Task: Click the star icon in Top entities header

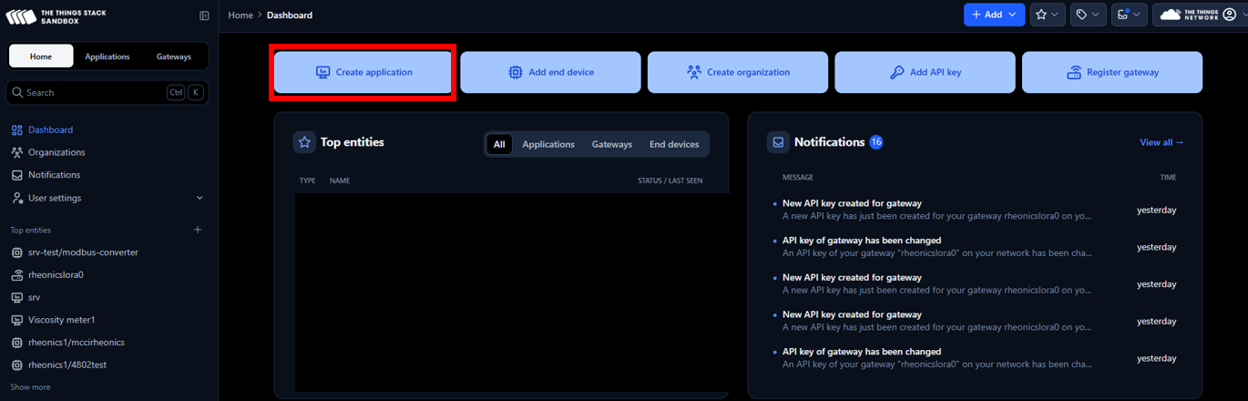Action: point(304,142)
